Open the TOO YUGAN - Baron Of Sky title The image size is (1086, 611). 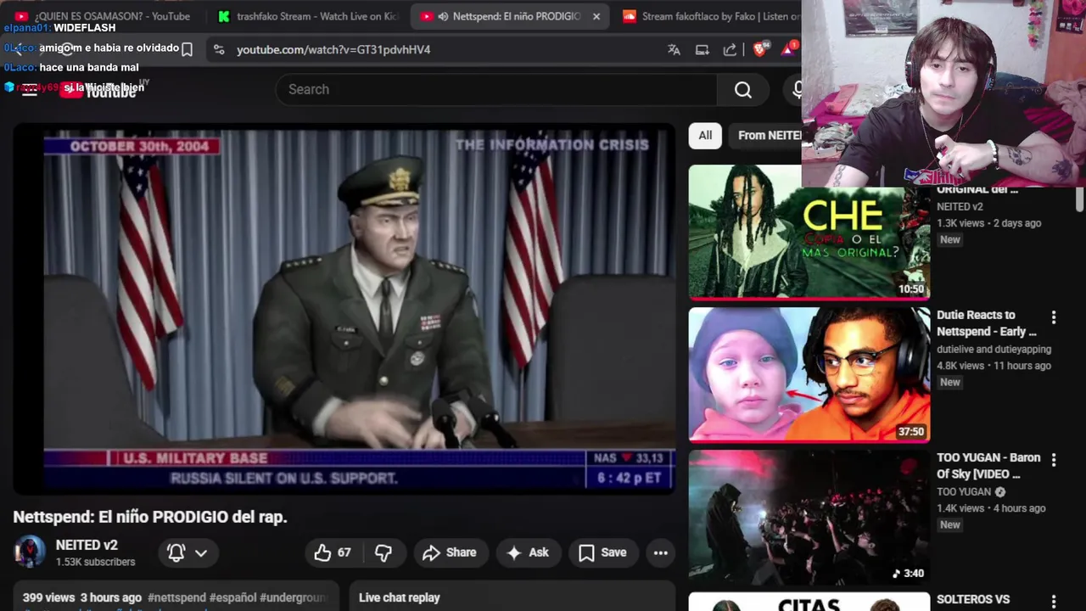988,466
